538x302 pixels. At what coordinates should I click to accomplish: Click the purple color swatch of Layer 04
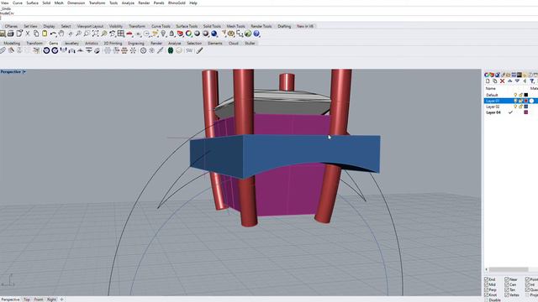tap(526, 112)
